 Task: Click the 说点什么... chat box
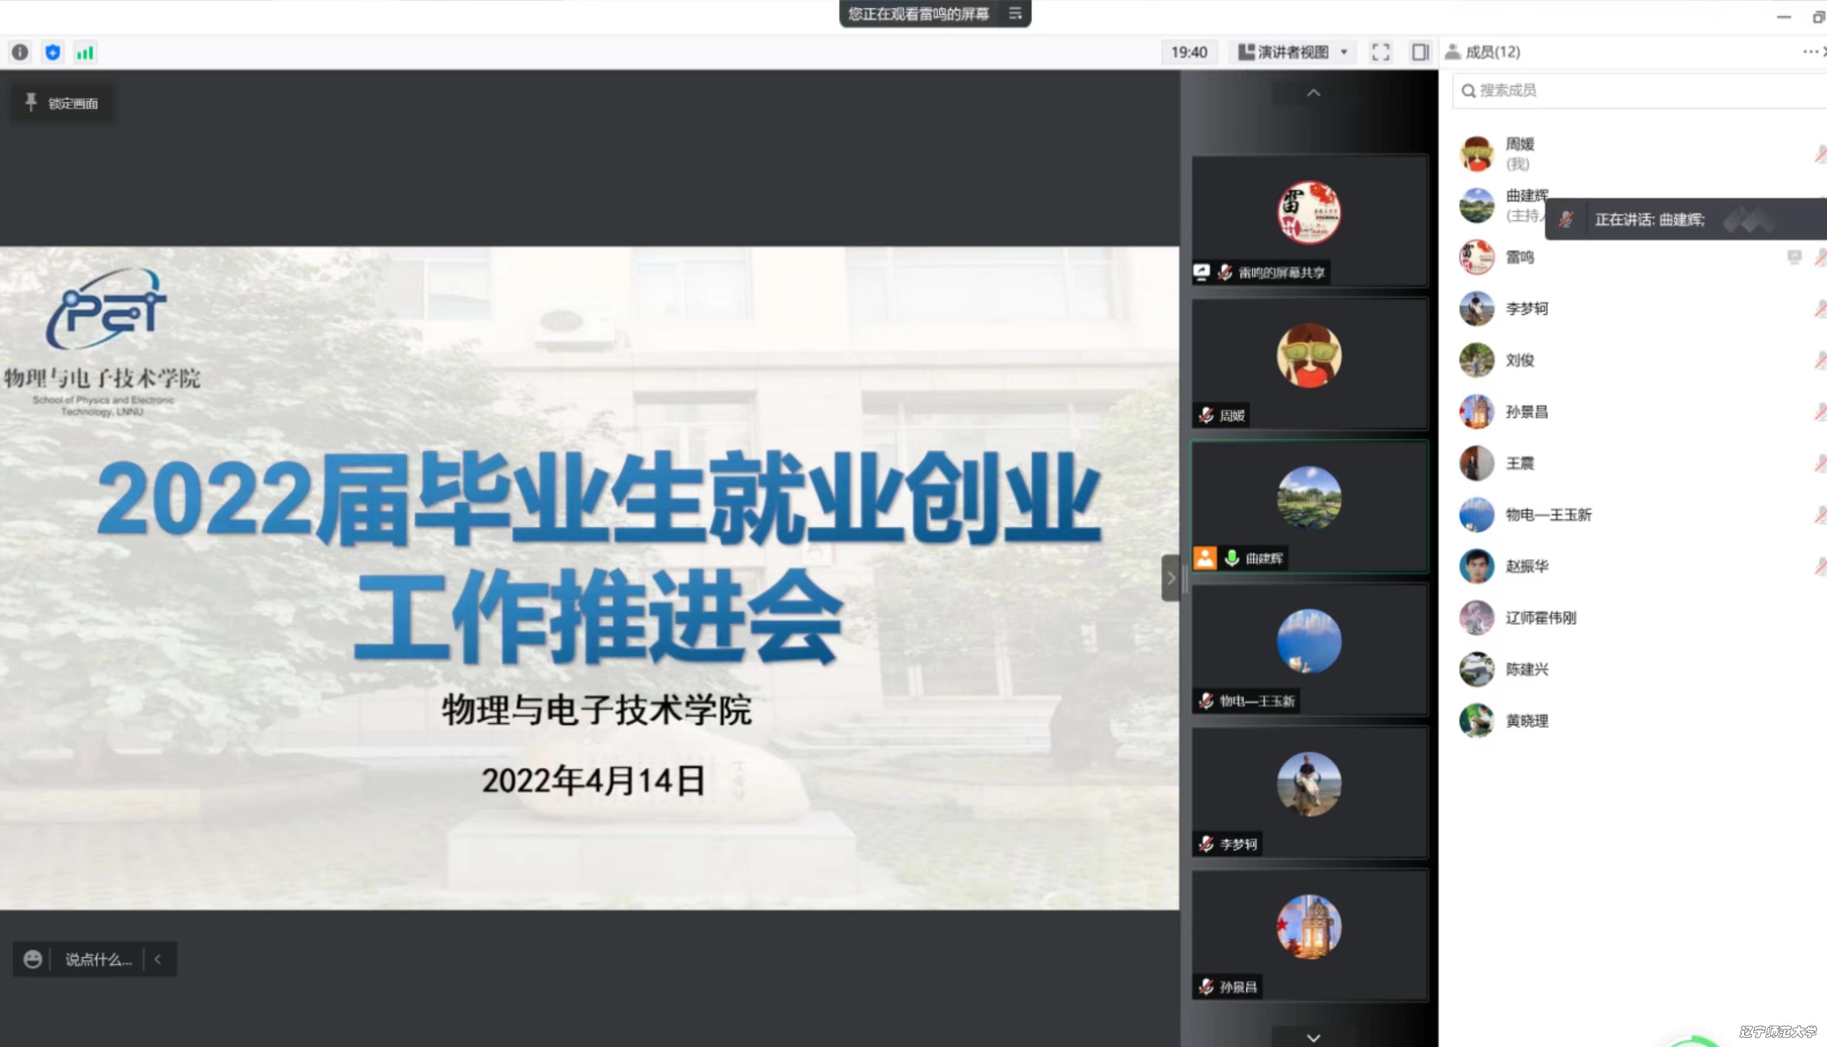(x=98, y=959)
